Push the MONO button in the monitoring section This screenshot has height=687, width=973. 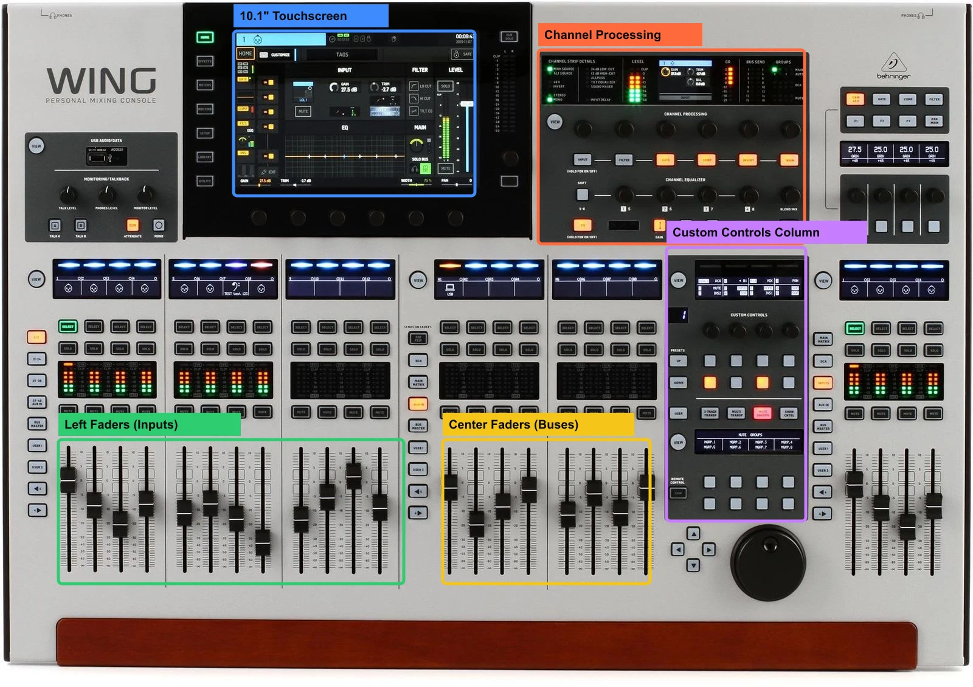(x=159, y=226)
